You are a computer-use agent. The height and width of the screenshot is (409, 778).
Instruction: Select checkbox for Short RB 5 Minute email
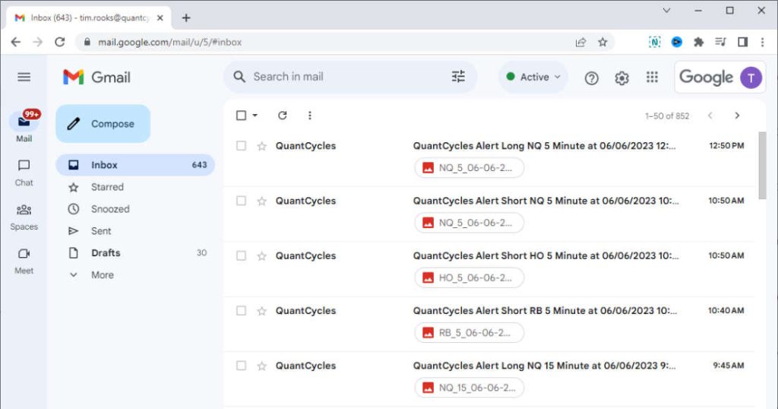click(x=241, y=311)
